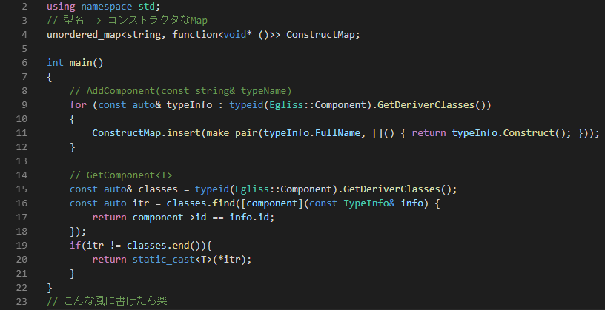Click line number 6 in gutter
Image resolution: width=605 pixels, height=310 pixels.
(24, 63)
